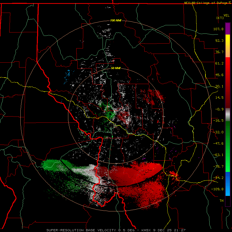Pick the purple top segment of color bar
This screenshot has width=232, height=232.
tap(228, 29)
